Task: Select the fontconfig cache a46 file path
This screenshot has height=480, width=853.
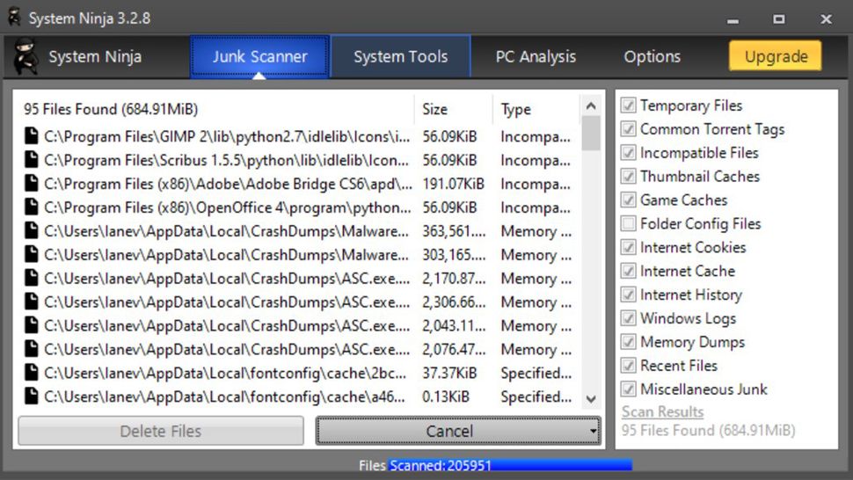Action: (x=224, y=396)
